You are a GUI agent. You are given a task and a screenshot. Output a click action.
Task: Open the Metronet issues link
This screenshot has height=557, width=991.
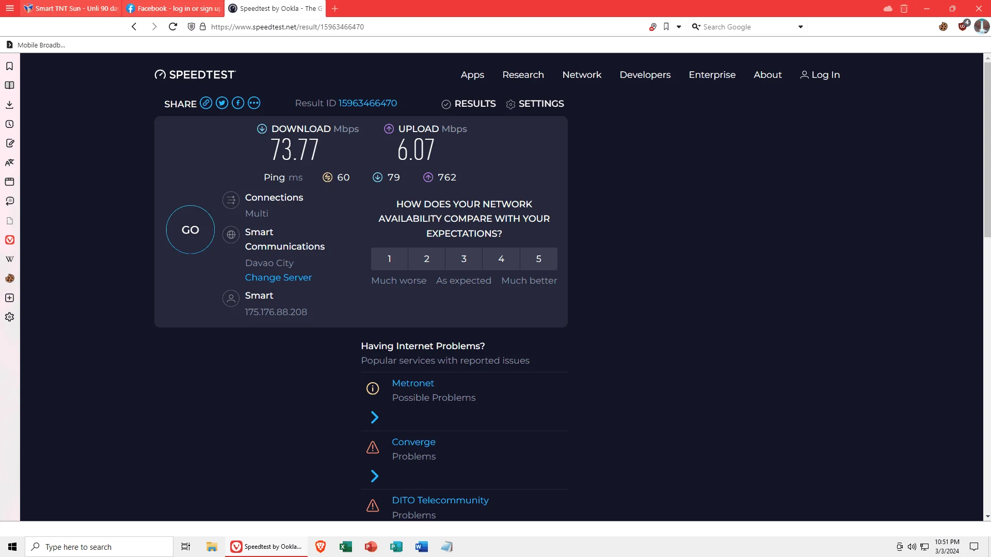coord(413,383)
